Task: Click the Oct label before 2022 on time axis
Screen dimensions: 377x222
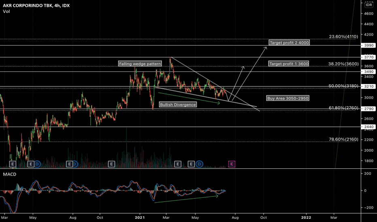Action: pyautogui.click(x=263, y=218)
